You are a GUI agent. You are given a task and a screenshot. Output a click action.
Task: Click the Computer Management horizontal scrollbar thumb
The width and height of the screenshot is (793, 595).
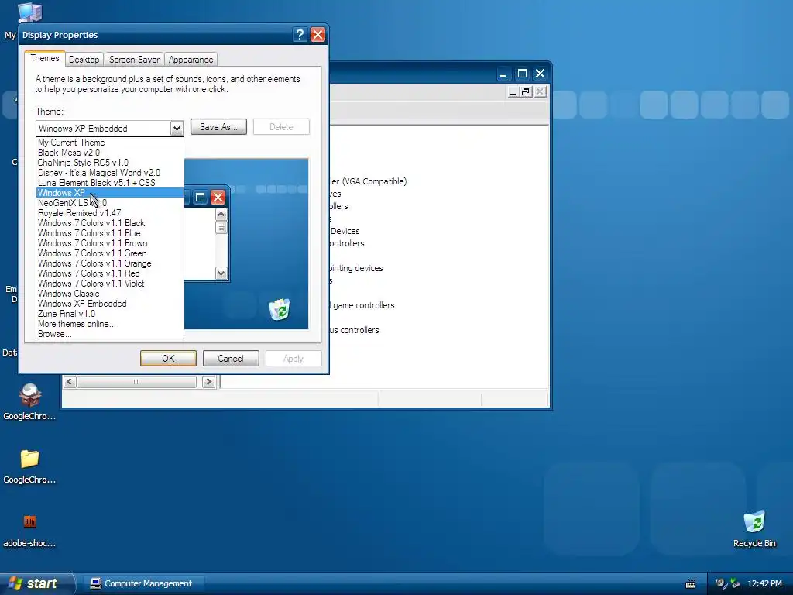pyautogui.click(x=136, y=381)
